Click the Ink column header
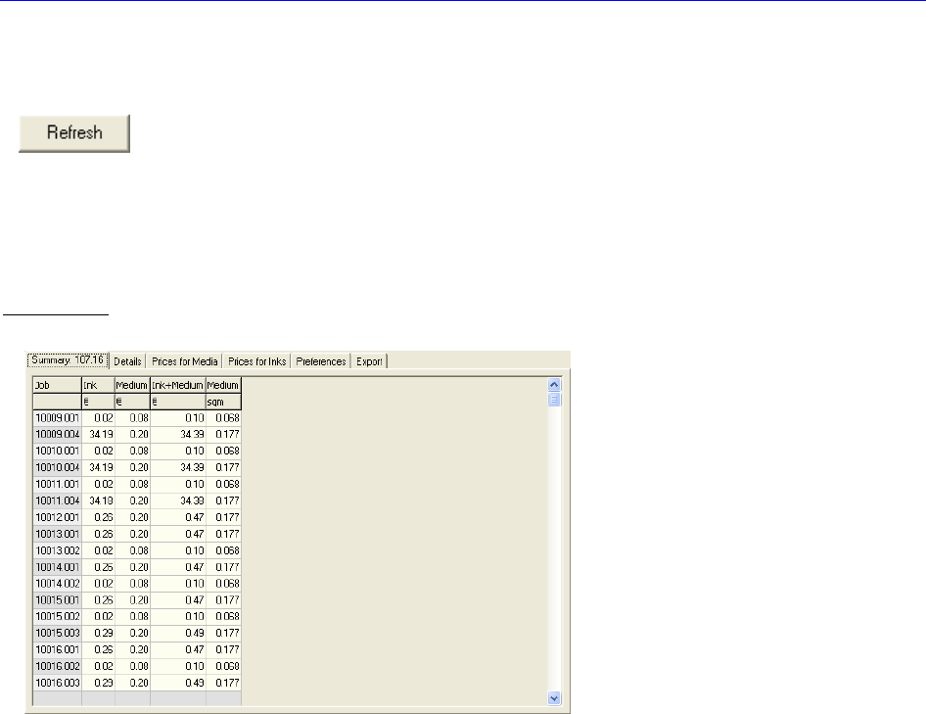The image size is (926, 714). pyautogui.click(x=98, y=385)
